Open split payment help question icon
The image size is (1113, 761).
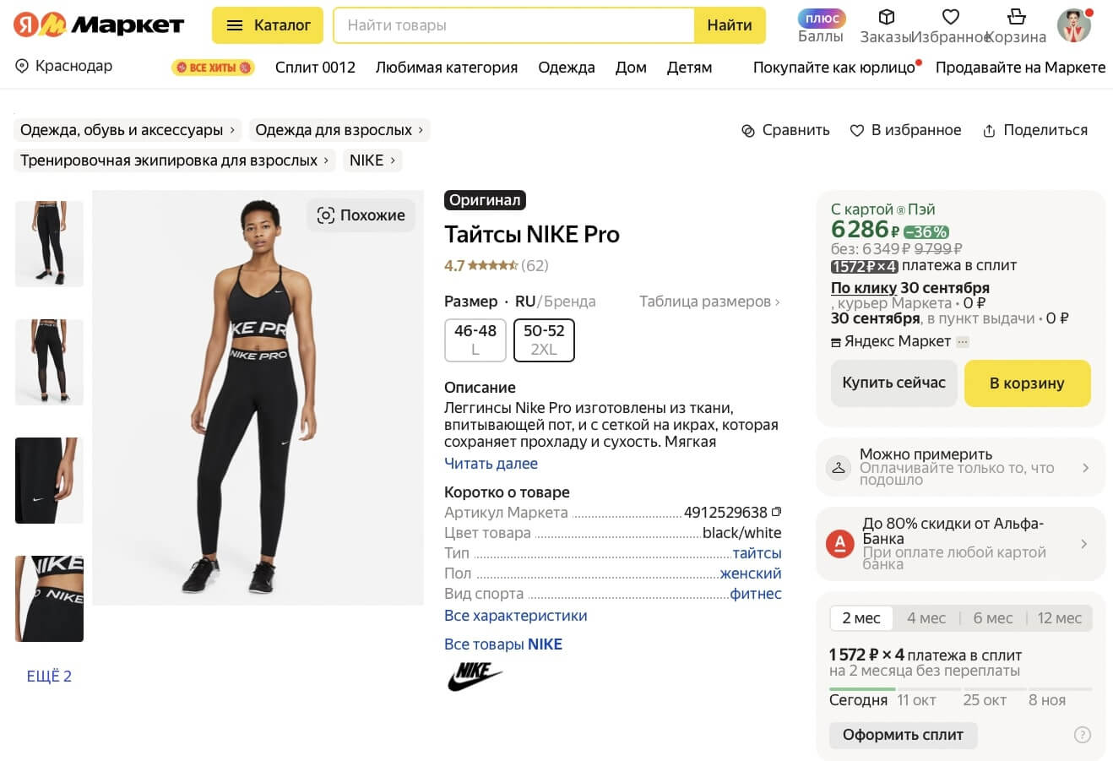tap(1082, 735)
